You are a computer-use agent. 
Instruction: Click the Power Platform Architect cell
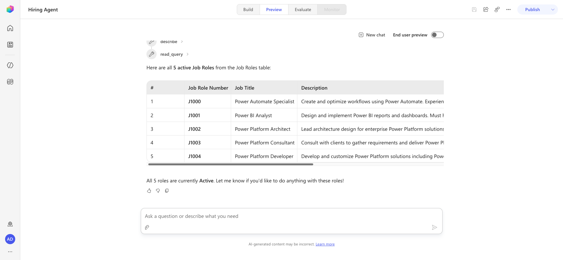tap(264, 129)
